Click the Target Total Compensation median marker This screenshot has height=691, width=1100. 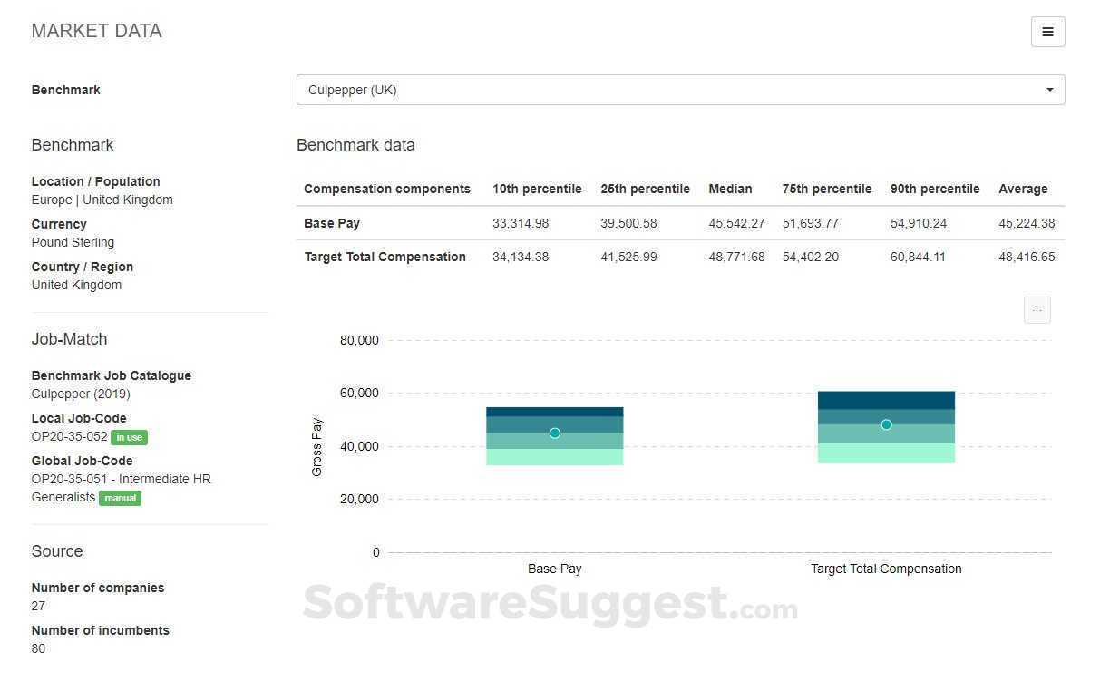(x=886, y=424)
